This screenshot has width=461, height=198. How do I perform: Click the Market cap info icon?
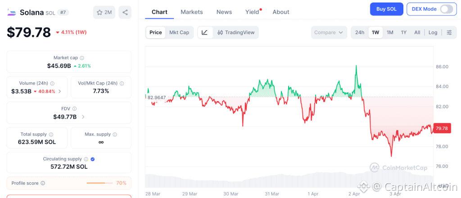tap(82, 58)
